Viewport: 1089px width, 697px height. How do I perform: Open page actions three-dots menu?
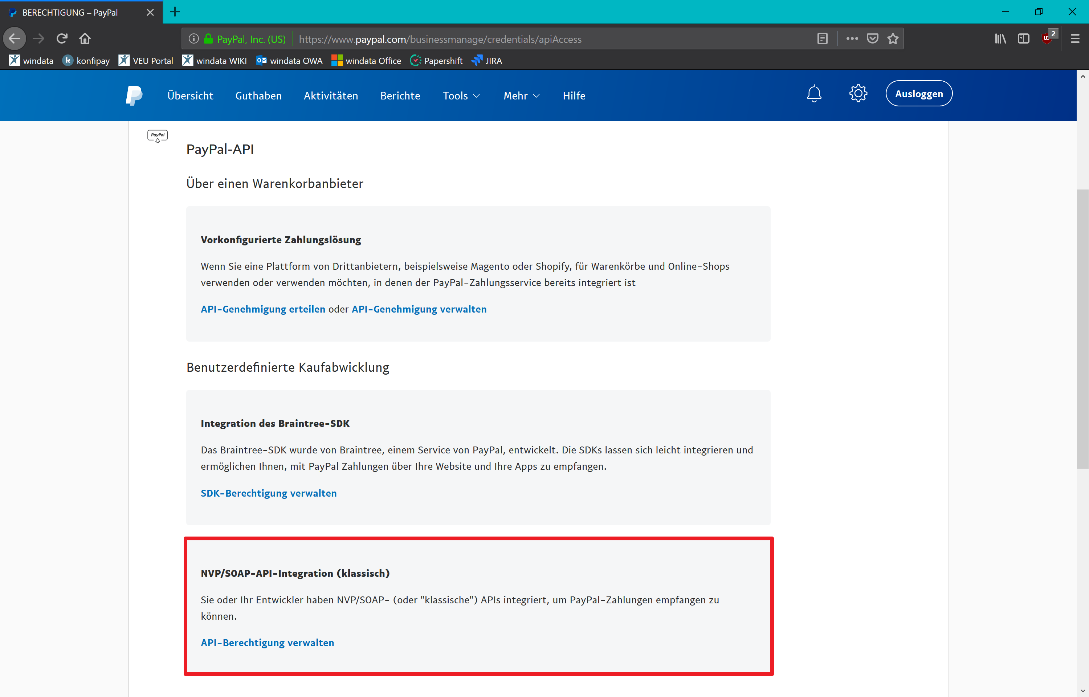click(852, 39)
